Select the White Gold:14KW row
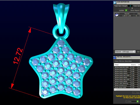This screenshot has height=105, width=140. click(x=127, y=77)
